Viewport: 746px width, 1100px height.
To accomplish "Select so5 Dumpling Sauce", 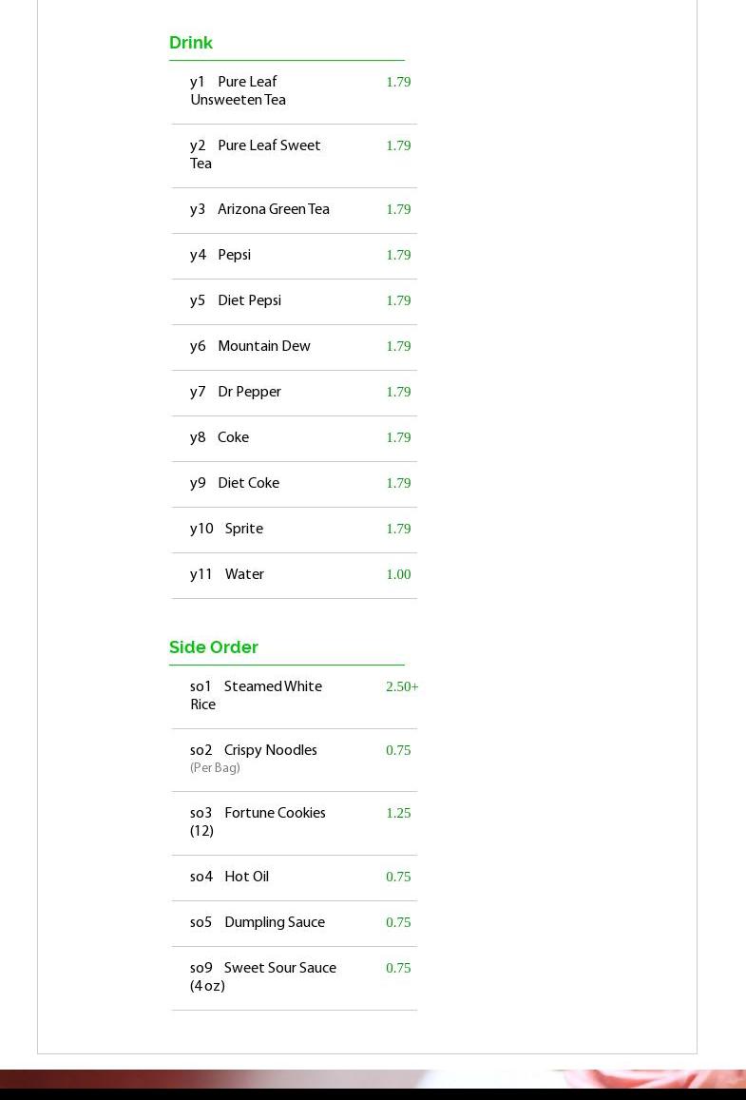I will [258, 923].
